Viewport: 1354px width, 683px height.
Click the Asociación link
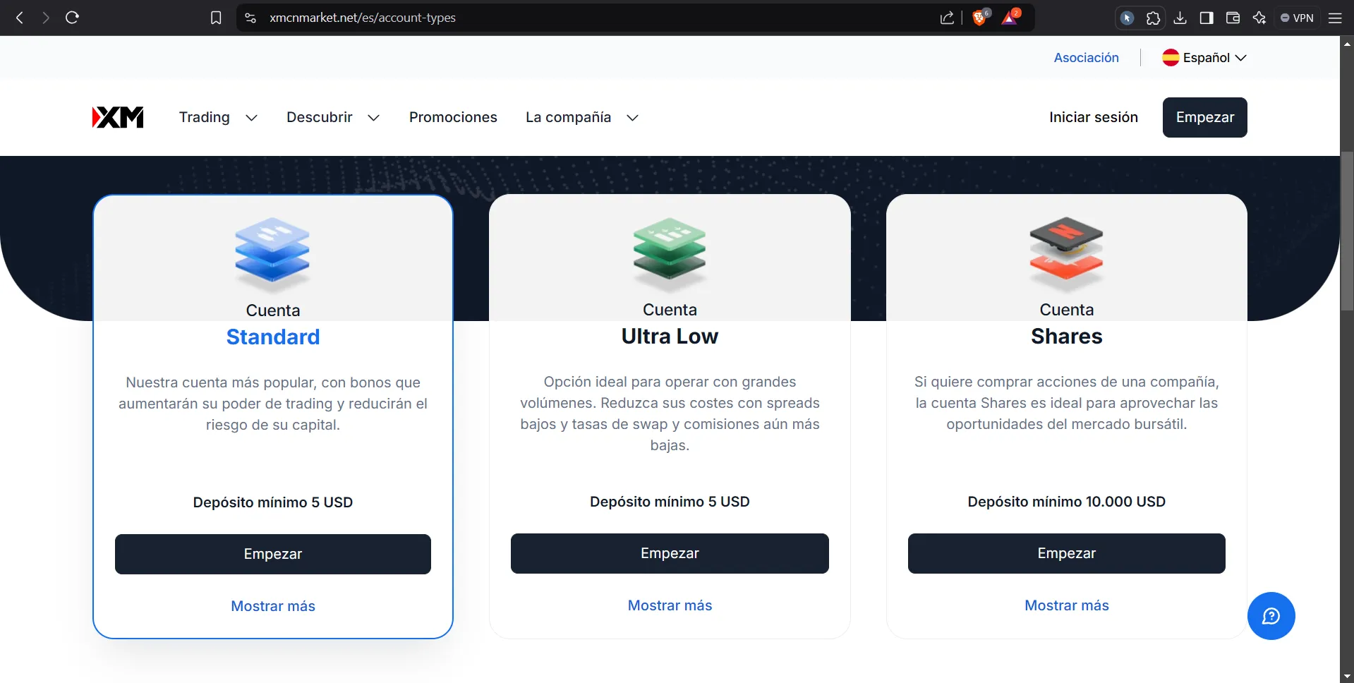[x=1086, y=58]
